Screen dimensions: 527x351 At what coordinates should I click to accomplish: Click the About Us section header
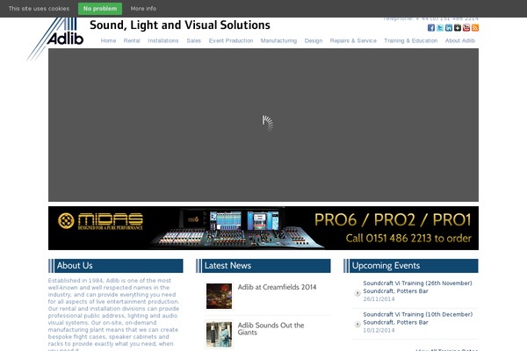(116, 266)
